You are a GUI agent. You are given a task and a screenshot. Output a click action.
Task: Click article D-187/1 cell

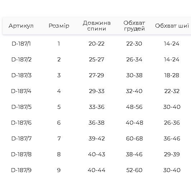pyautogui.click(x=21, y=44)
